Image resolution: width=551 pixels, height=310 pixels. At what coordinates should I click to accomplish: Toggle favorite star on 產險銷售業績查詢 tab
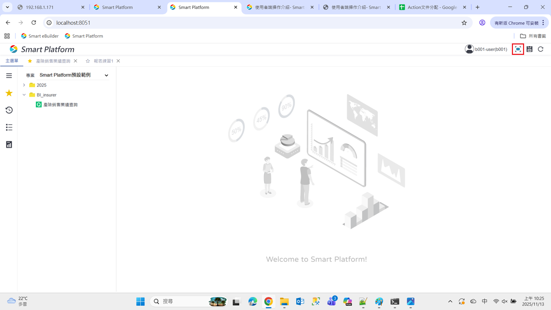[30, 61]
